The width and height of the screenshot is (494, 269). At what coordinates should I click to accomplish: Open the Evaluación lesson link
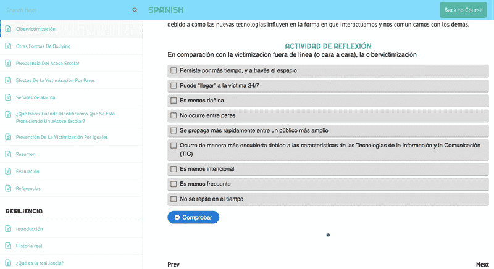(x=27, y=171)
